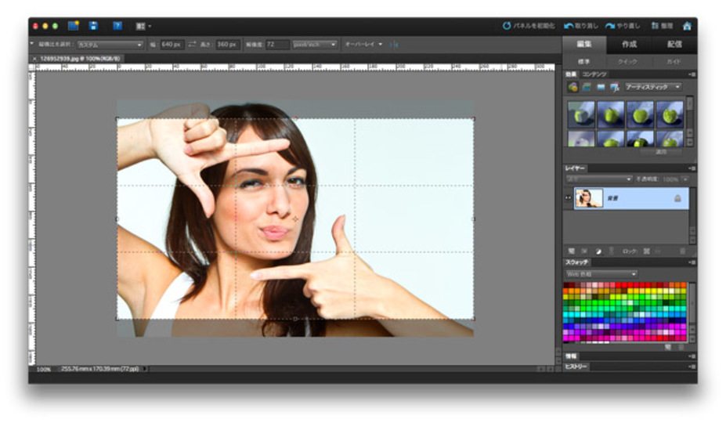Open the aspect ratio (カスタム) dropdown
Screen dimensions: 726x423
point(110,45)
